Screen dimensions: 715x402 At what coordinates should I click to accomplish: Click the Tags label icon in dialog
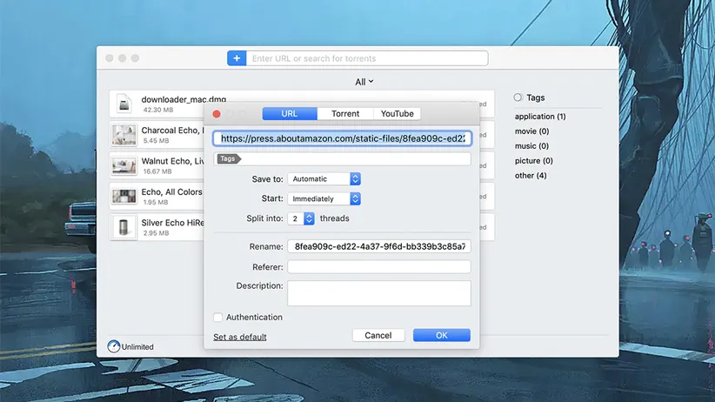tap(228, 159)
